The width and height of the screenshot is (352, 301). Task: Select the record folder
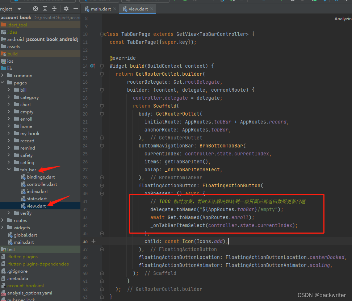[x=40, y=141]
